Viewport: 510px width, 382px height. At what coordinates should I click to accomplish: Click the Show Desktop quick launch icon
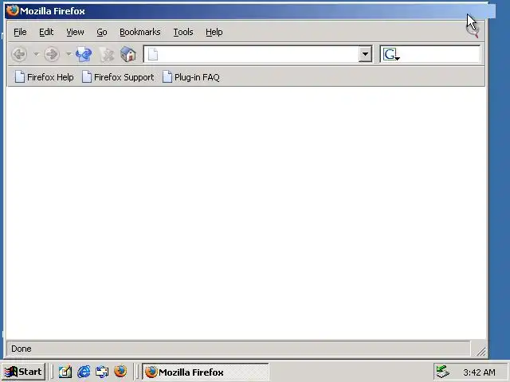pos(102,372)
